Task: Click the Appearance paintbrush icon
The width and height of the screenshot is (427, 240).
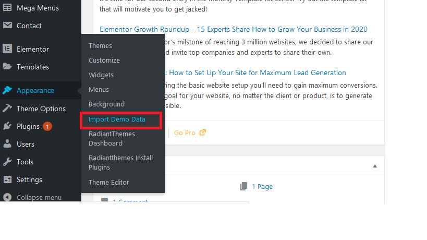Action: [x=7, y=90]
